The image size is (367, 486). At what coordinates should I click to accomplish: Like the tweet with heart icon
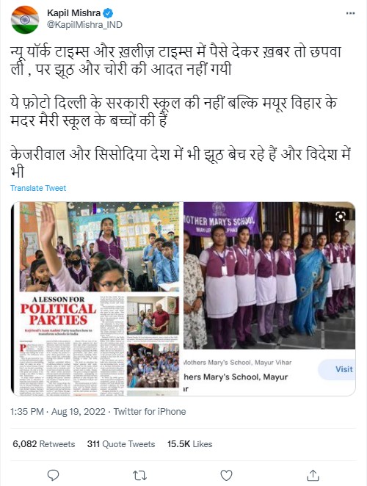click(x=226, y=475)
